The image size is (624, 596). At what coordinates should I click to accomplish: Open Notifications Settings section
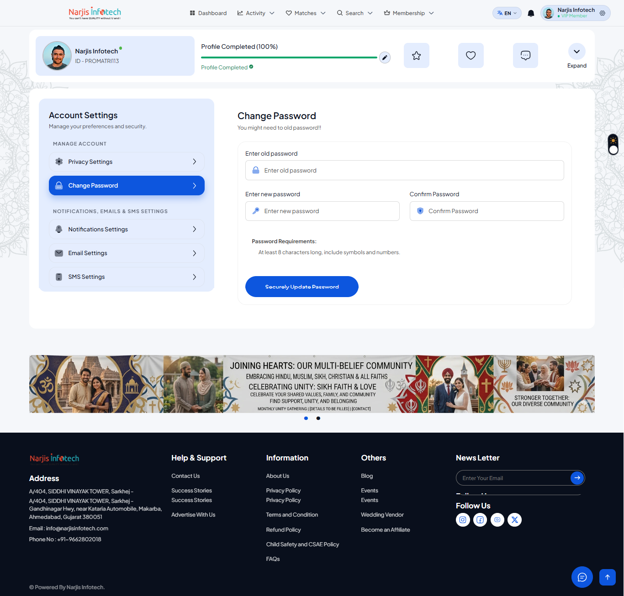[x=127, y=229]
